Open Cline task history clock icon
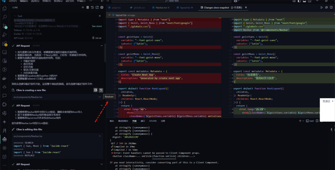Image resolution: width=335 pixels, height=170 pixels. (x=92, y=7)
